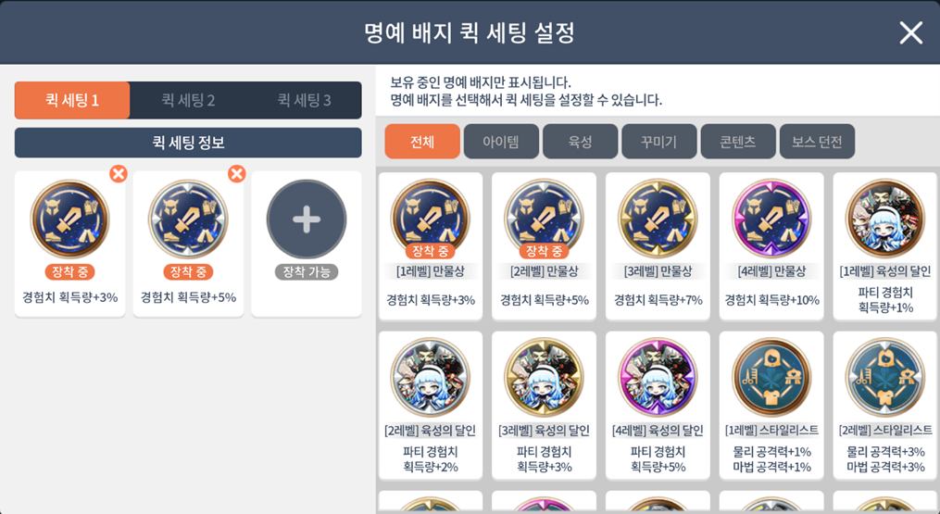Pick the [1레벨] 육성의 달인 badge
Screen dimensions: 940x514
pos(884,246)
